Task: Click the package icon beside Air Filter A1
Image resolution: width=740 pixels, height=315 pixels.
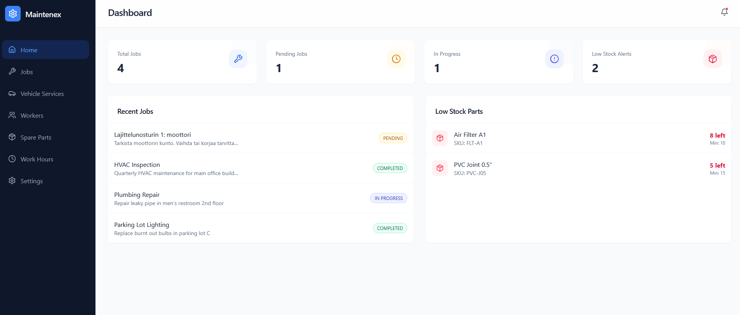Action: [x=440, y=138]
